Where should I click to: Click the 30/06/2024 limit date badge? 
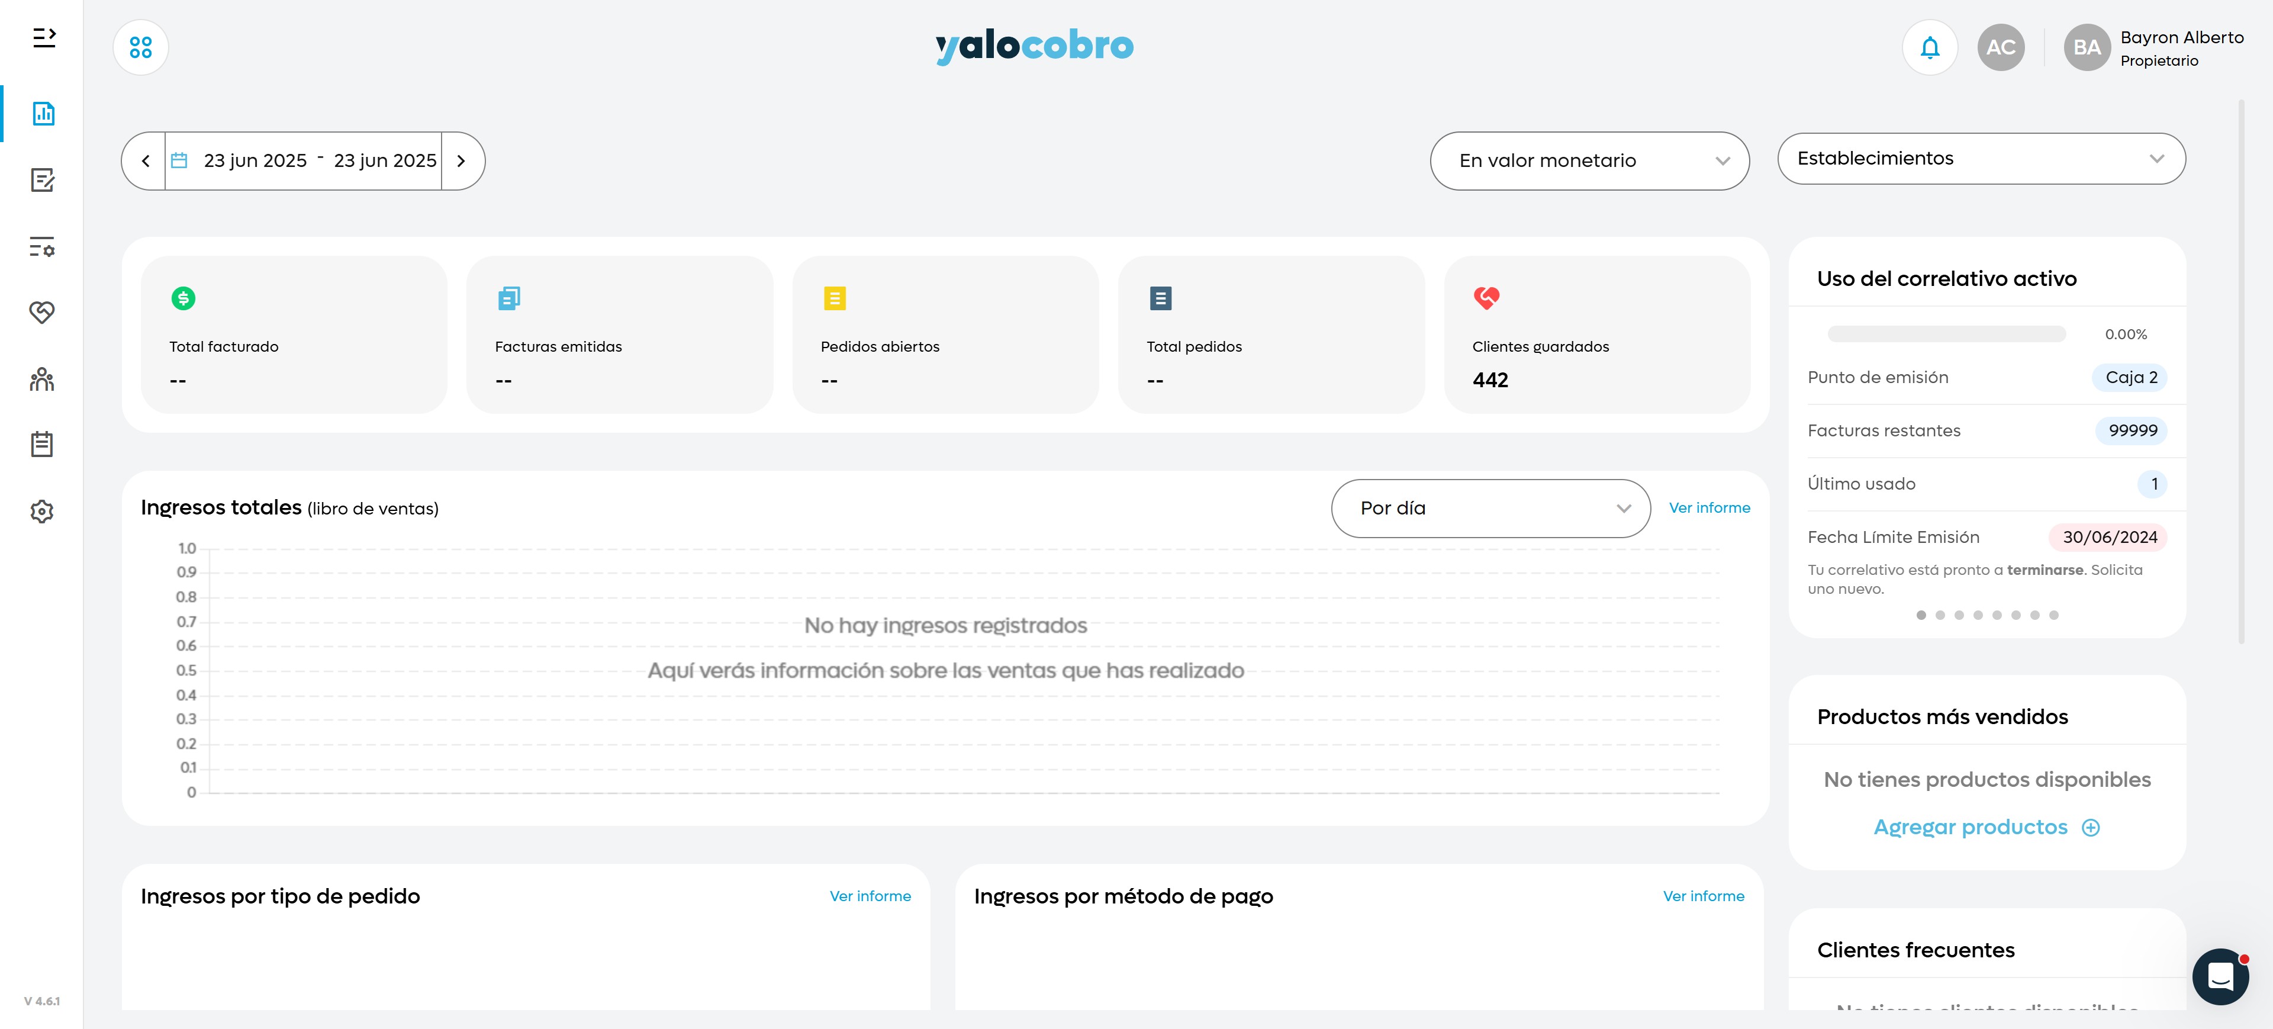tap(2109, 538)
